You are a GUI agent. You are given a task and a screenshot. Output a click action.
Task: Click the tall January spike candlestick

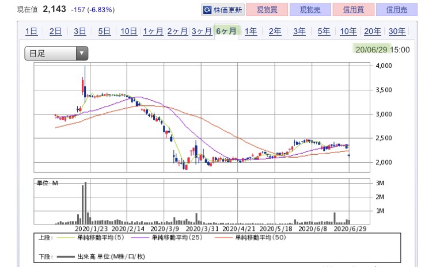(85, 83)
